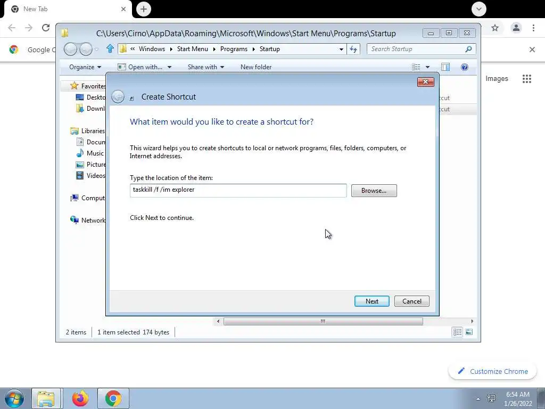Open recent locations dropdown arrow
This screenshot has height=409, width=545.
tap(97, 50)
